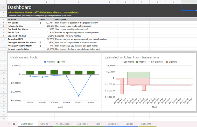Click the green Income legend swatch
Image resolution: width=197 pixels, height=127 pixels.
(x=137, y=62)
